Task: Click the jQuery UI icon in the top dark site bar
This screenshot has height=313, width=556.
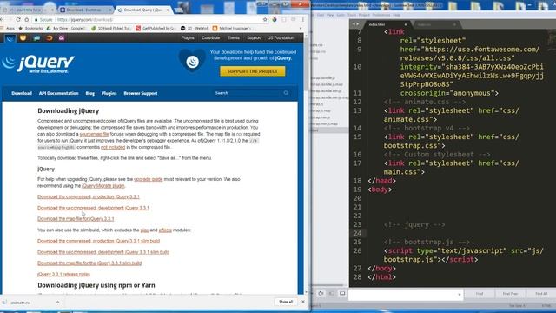Action: [x=23, y=37]
